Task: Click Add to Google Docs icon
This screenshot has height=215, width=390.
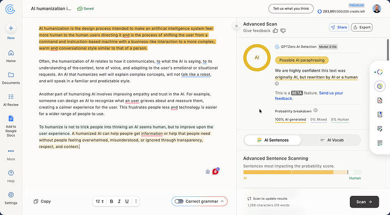Action: [11, 119]
